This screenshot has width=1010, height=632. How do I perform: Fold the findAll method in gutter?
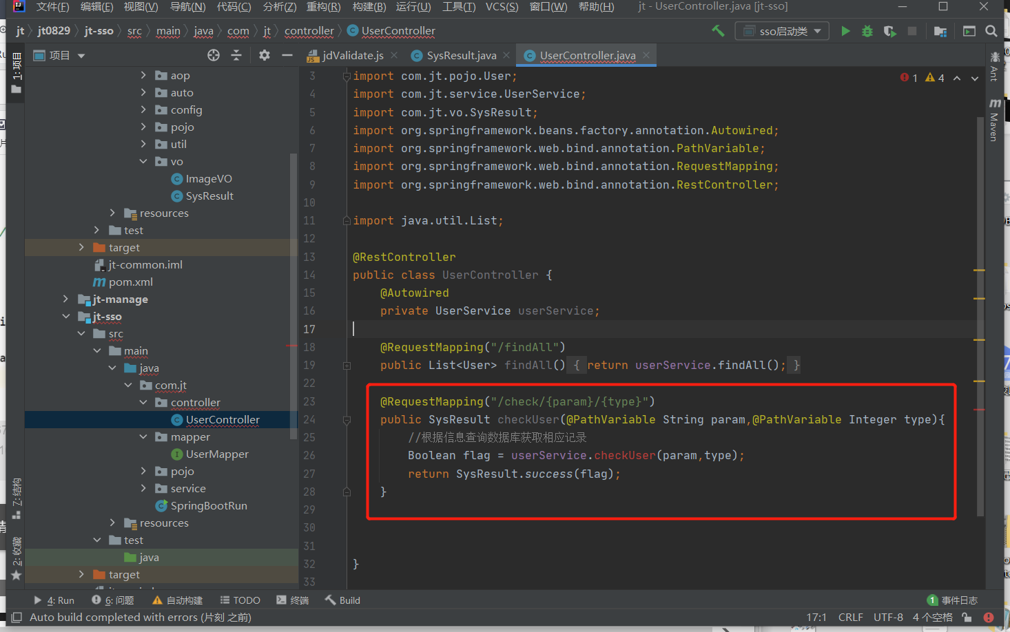click(347, 366)
